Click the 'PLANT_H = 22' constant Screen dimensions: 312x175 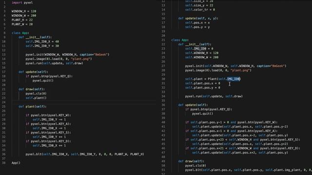pyautogui.click(x=22, y=20)
